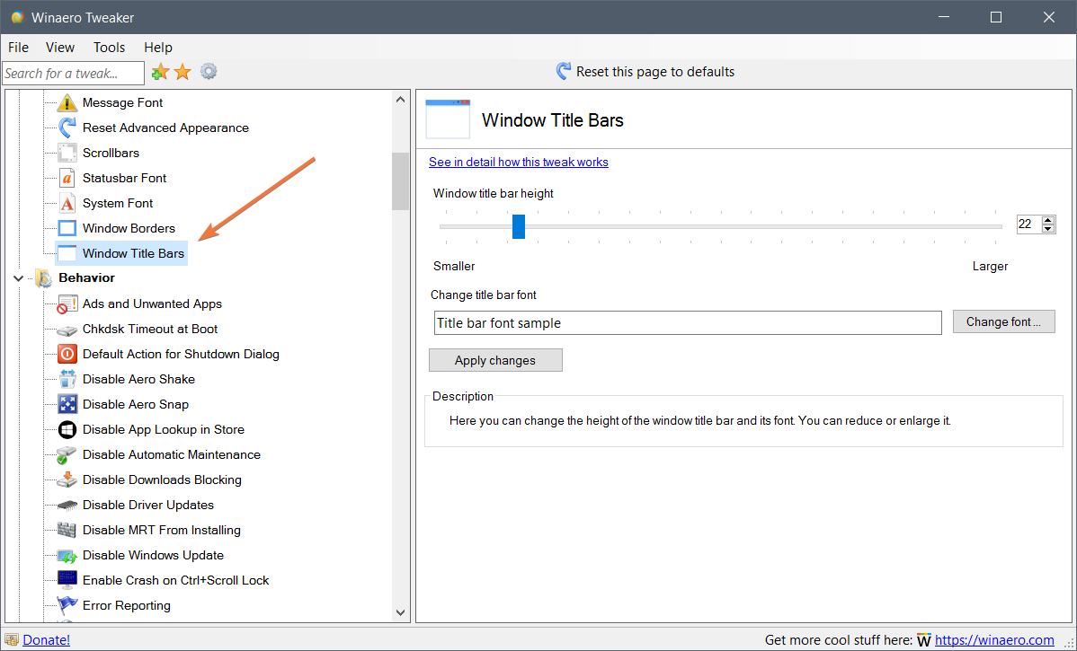
Task: Decrease title bar height with down arrow
Action: pyautogui.click(x=1048, y=228)
